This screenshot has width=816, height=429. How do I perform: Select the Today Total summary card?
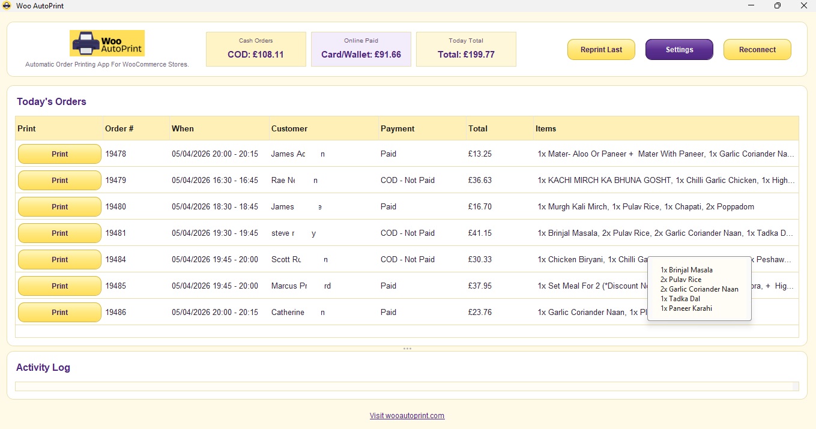click(467, 49)
